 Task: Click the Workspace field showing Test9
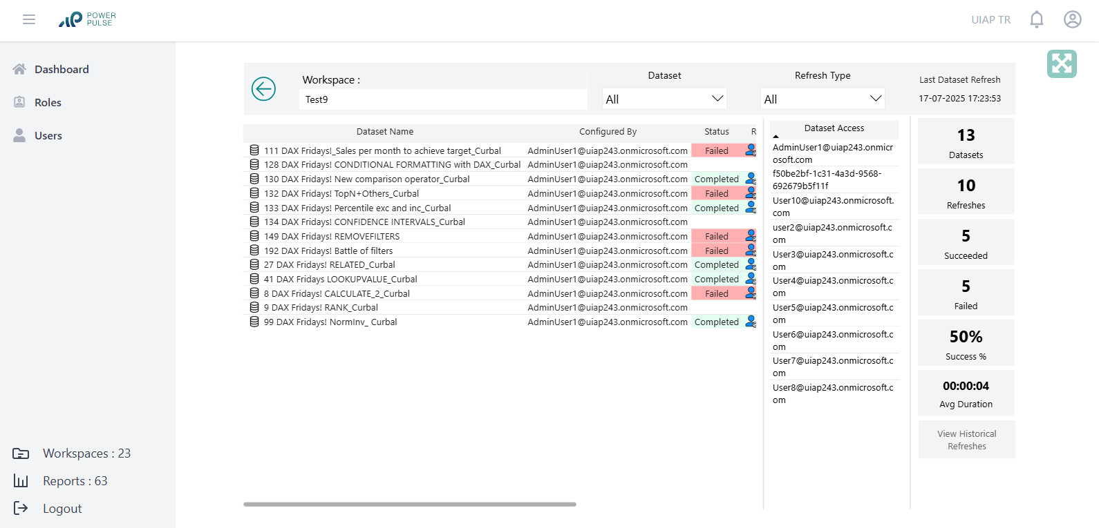[x=443, y=99]
